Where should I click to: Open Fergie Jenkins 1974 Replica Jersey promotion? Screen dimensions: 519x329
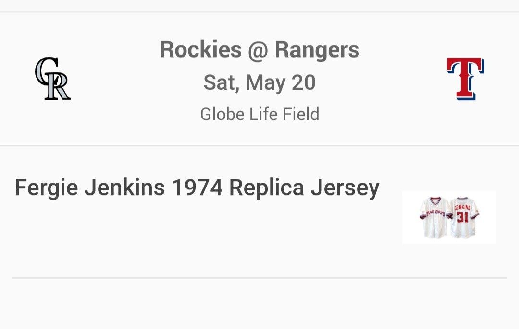197,188
